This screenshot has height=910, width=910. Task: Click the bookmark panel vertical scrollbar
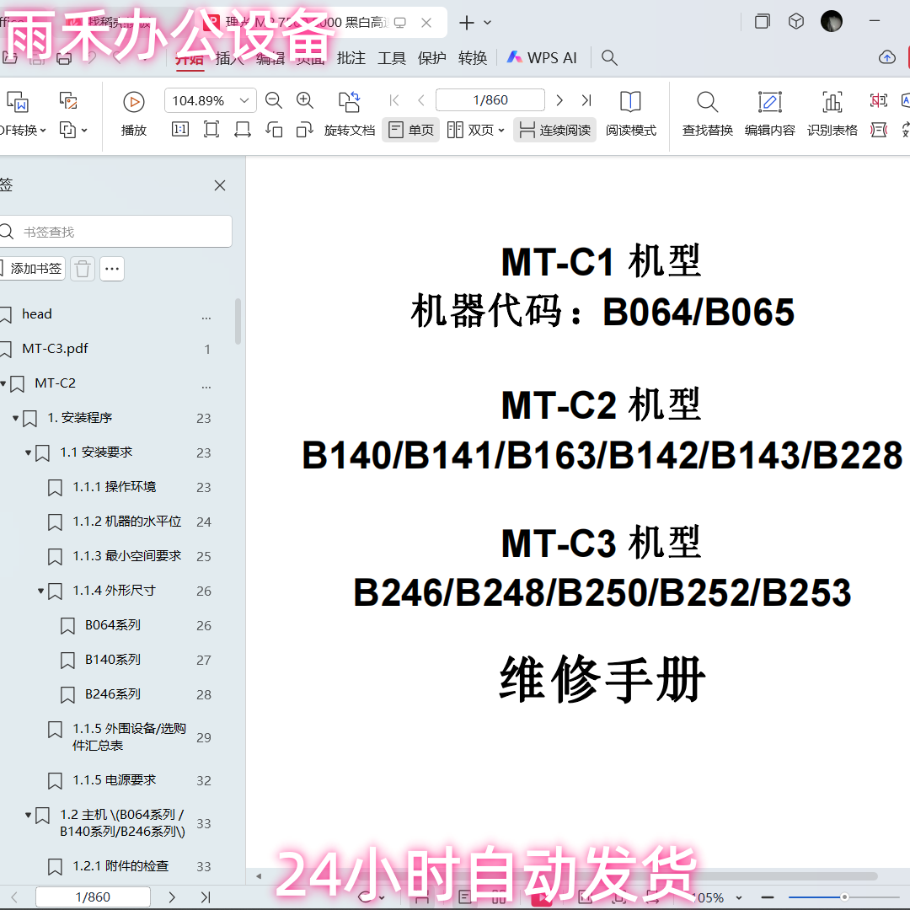tap(238, 322)
